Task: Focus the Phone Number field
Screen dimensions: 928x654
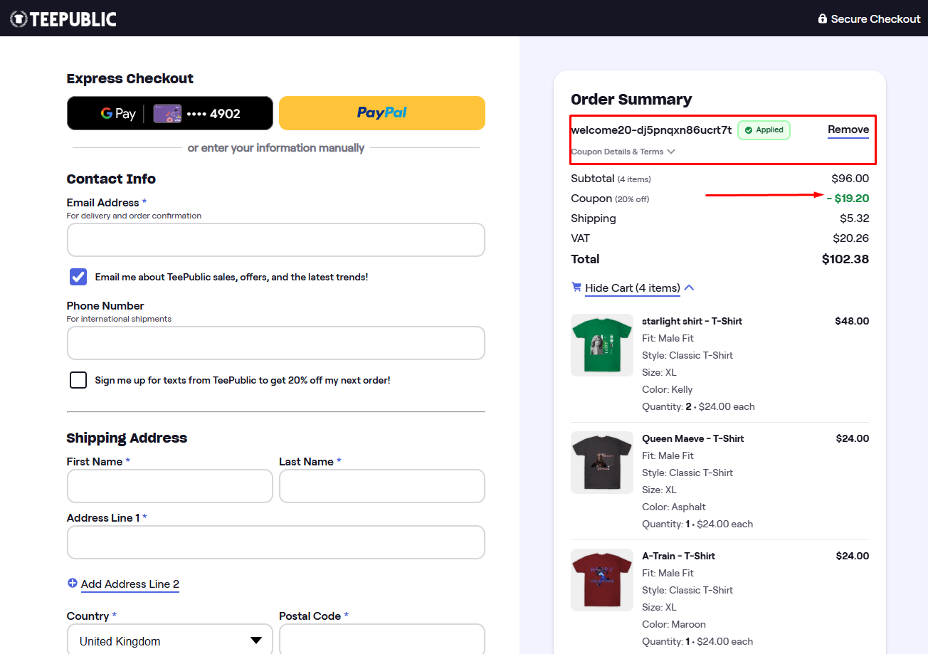Action: 276,343
